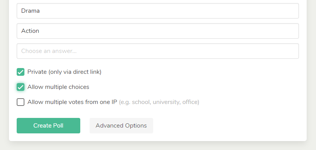Uncheck the Private checkbox
This screenshot has height=150, width=316.
click(x=21, y=72)
